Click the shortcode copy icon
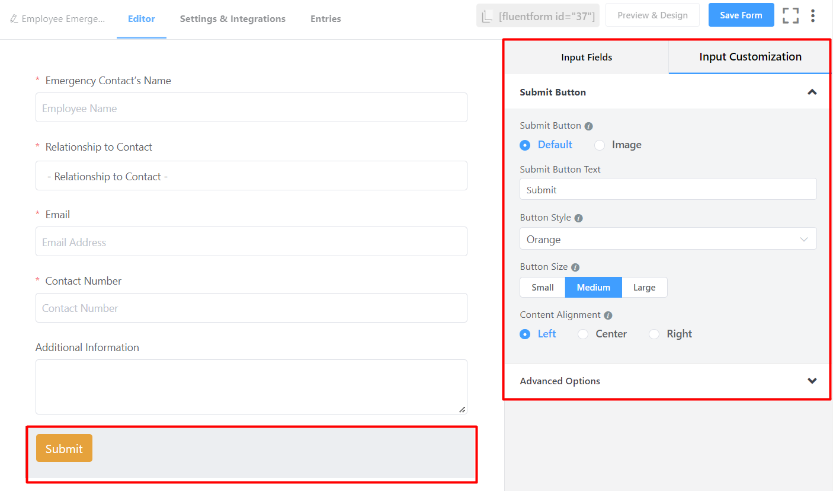This screenshot has width=833, height=491. tap(487, 16)
